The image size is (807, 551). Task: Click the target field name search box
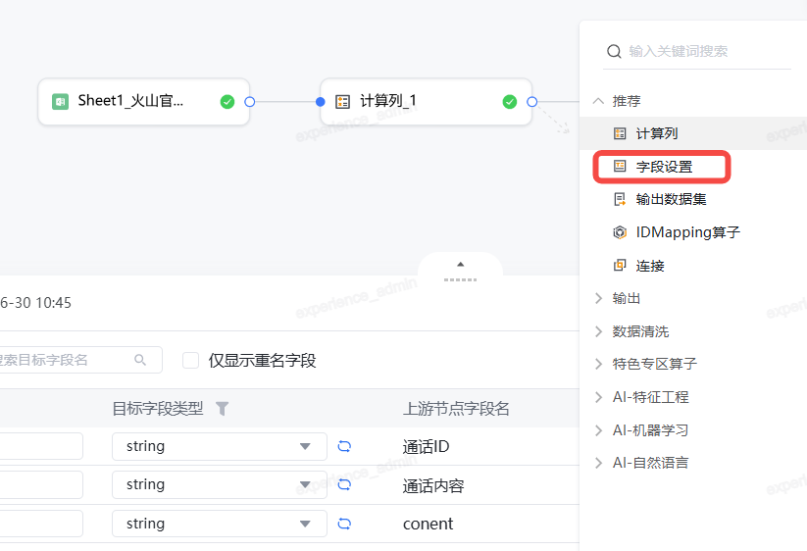[80, 360]
